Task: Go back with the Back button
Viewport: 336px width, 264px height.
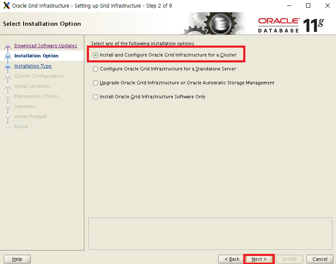Action: tap(231, 259)
